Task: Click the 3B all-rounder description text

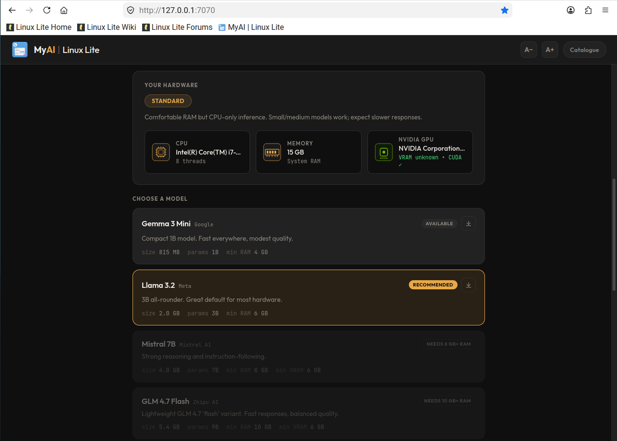Action: click(212, 299)
